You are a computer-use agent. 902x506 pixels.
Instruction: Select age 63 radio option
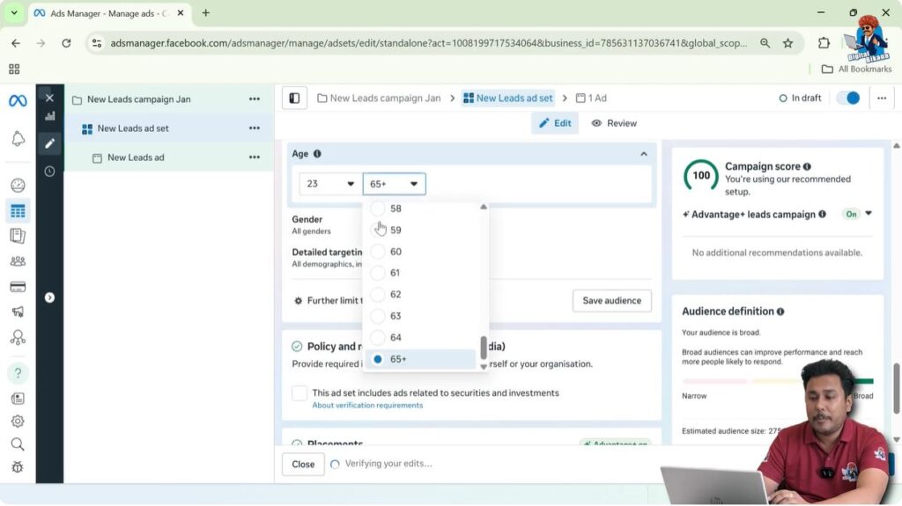pos(377,316)
